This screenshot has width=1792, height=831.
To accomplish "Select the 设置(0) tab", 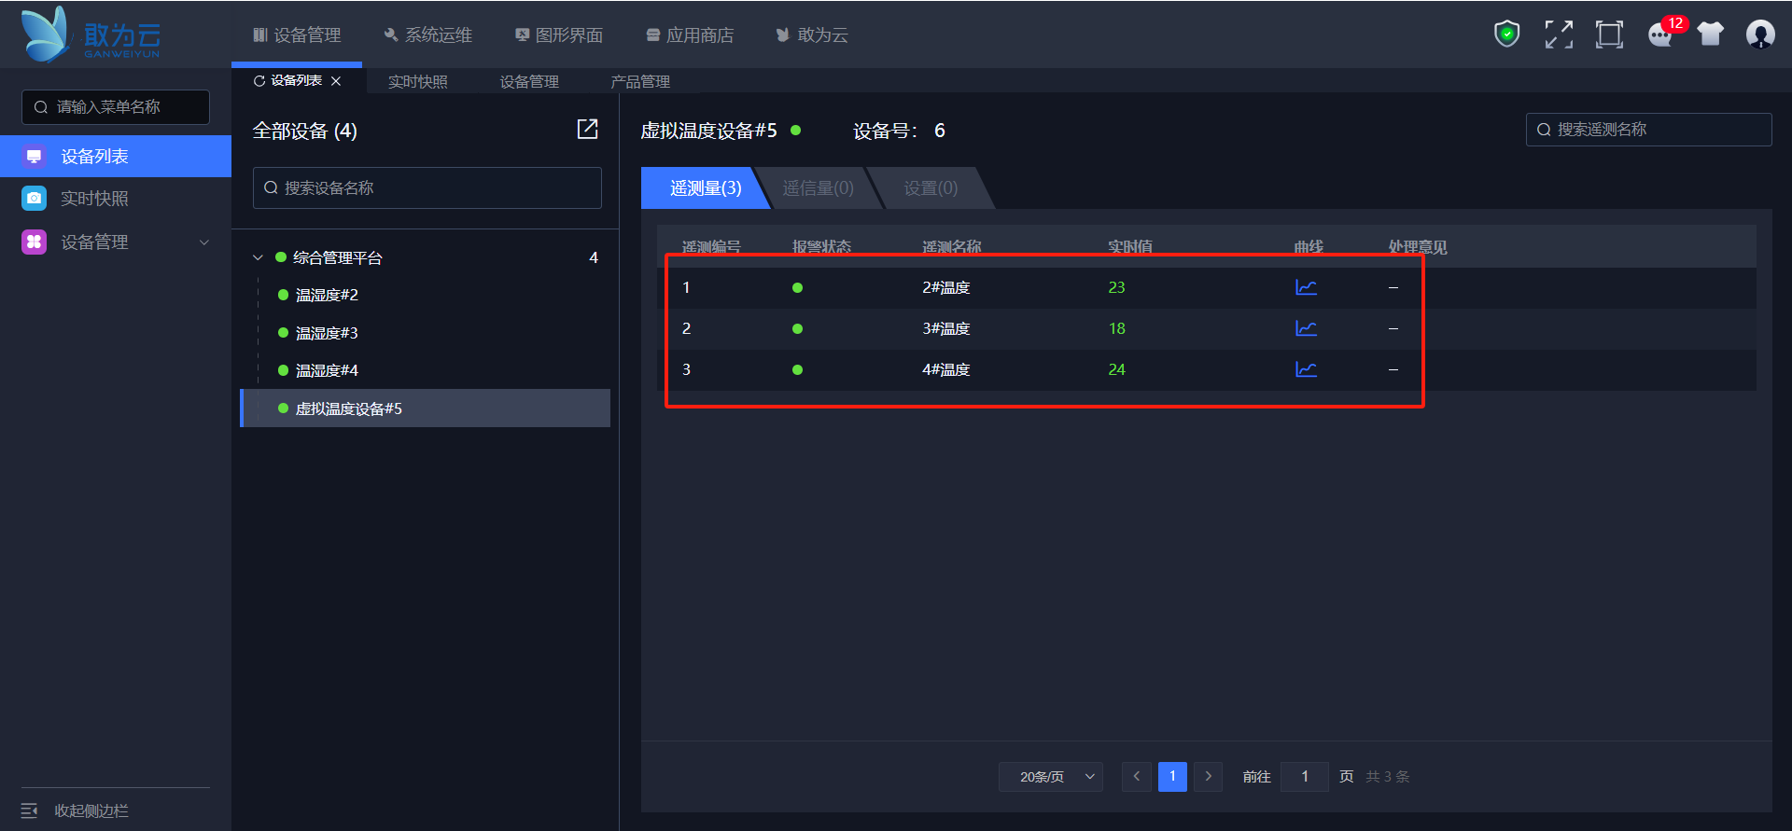I will 931,188.
